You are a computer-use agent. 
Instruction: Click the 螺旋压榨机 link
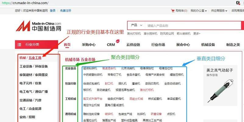pos(177,75)
